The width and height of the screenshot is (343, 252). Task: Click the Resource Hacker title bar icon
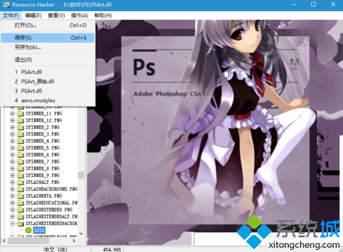click(x=6, y=5)
